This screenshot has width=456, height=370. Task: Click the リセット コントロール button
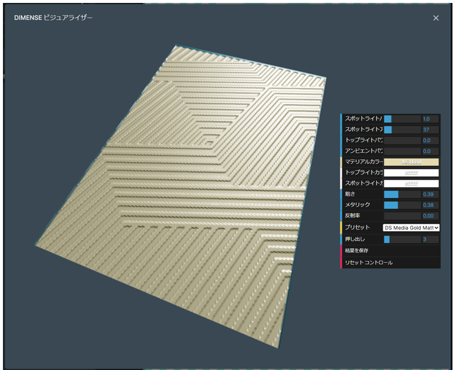point(390,262)
